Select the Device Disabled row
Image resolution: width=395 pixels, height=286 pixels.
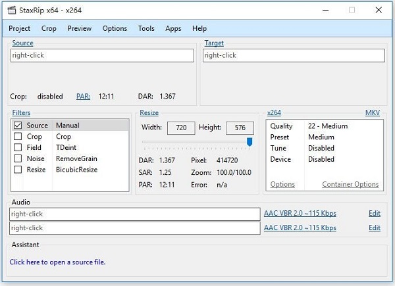(325, 159)
